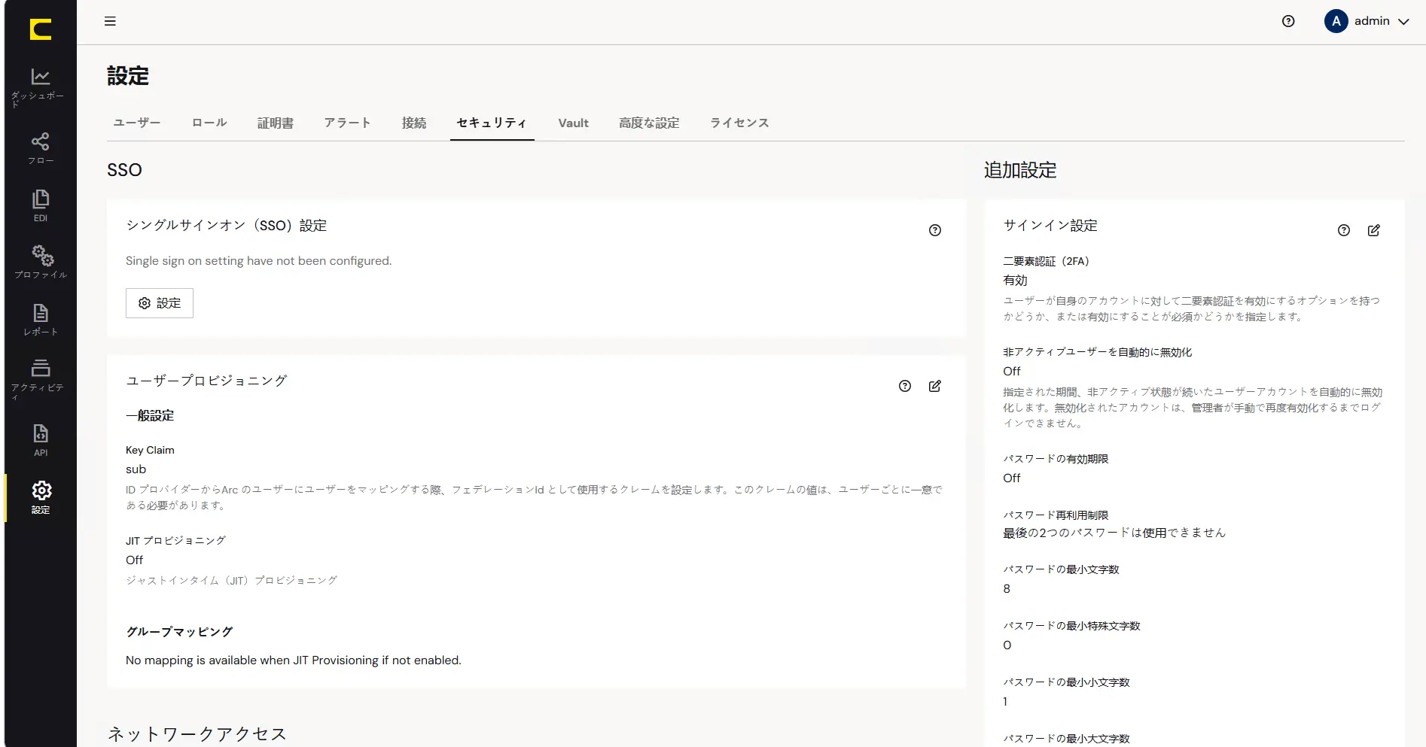This screenshot has width=1426, height=747.
Task: Click the 'Single sign on setting have not been configured.' message
Action: point(259,261)
